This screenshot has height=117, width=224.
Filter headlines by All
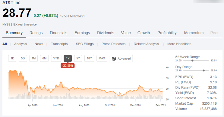[x=5, y=44]
